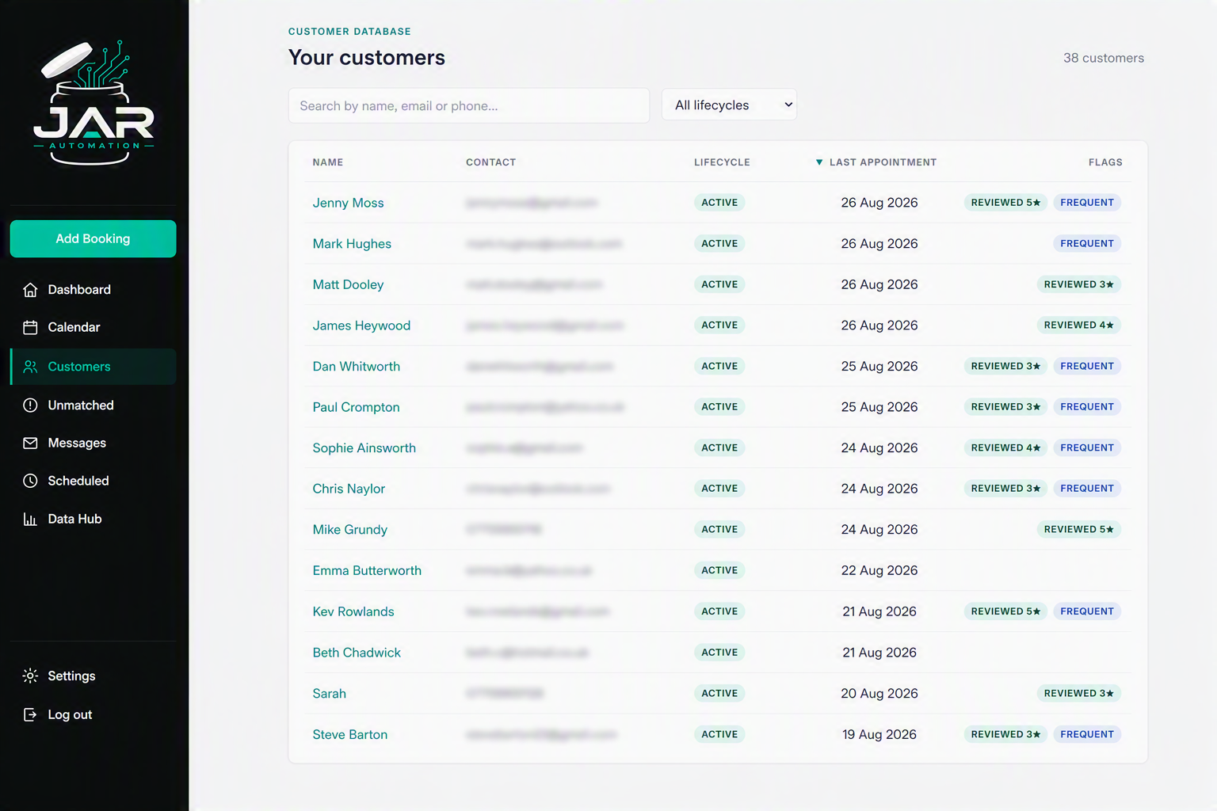Open the Dashboard menu item

click(x=93, y=290)
